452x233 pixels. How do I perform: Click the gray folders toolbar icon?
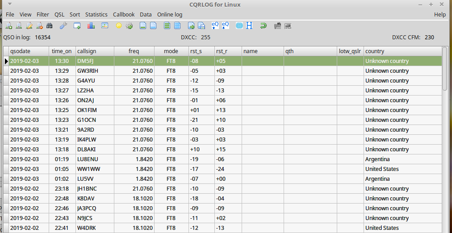pos(277,26)
